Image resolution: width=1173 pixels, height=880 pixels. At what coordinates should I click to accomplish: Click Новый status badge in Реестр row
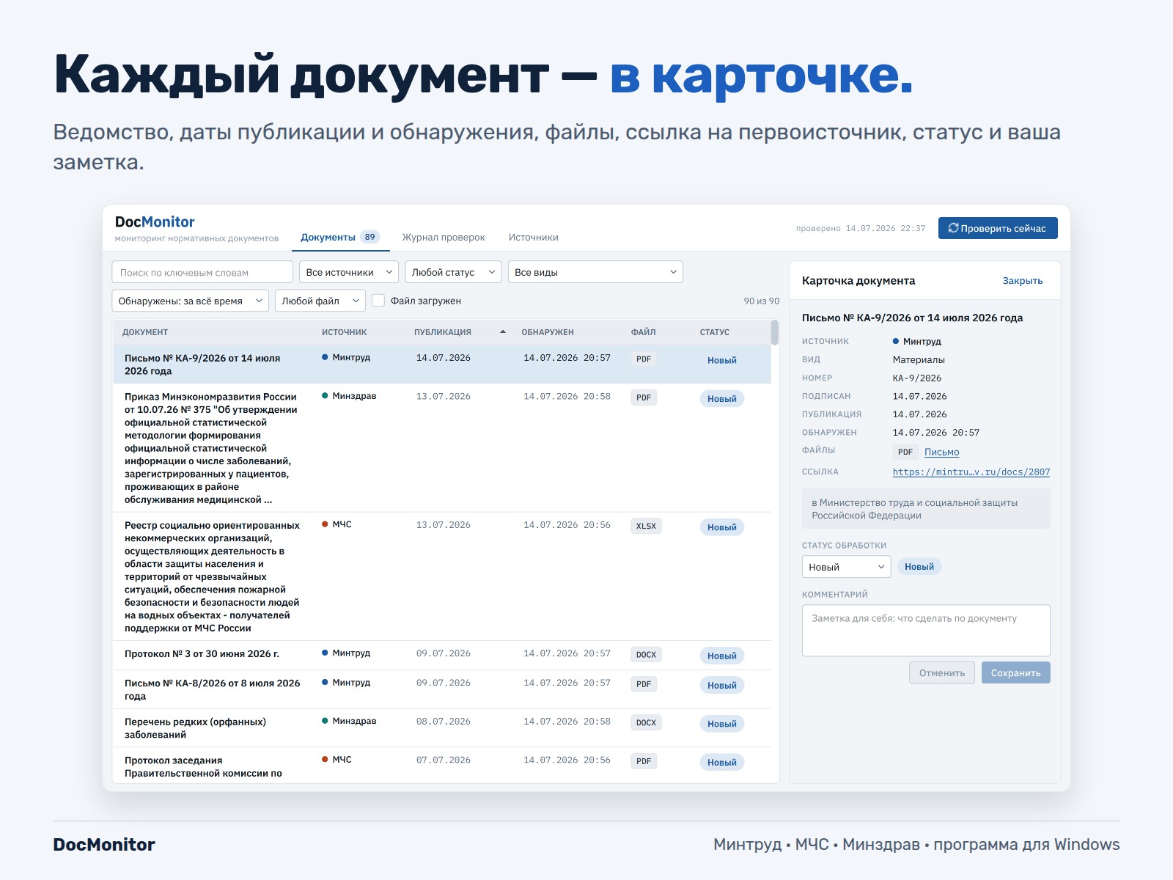pos(722,527)
